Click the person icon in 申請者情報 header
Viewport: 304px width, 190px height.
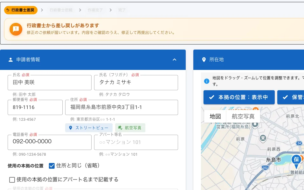pos(11,60)
